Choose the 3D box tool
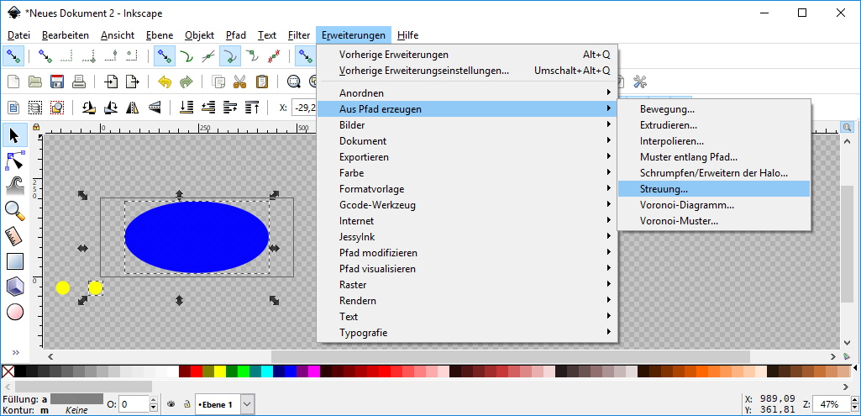 pos(14,287)
